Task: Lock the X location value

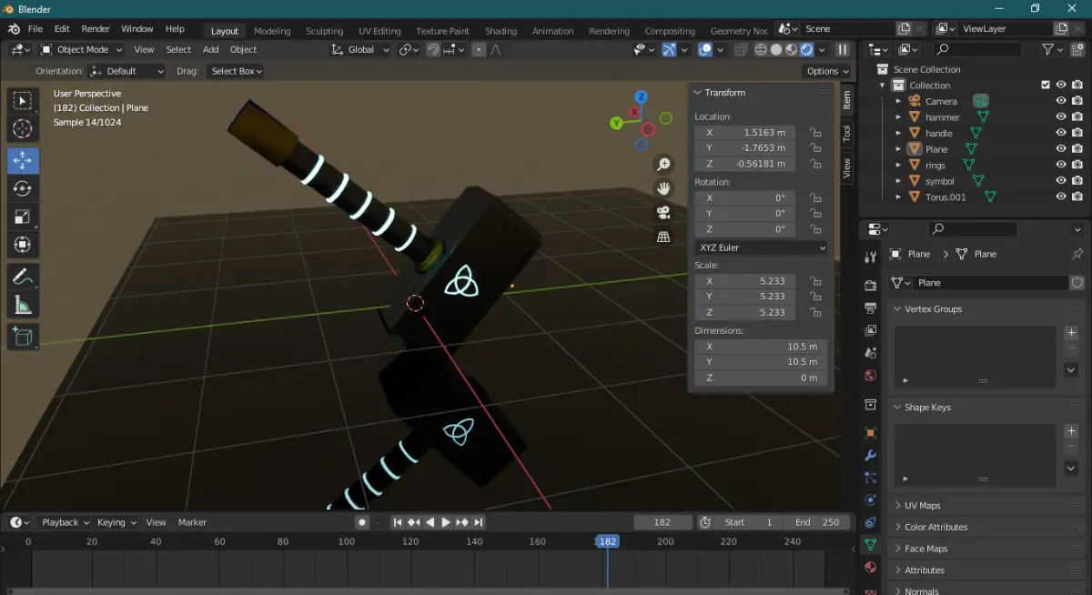Action: (815, 132)
